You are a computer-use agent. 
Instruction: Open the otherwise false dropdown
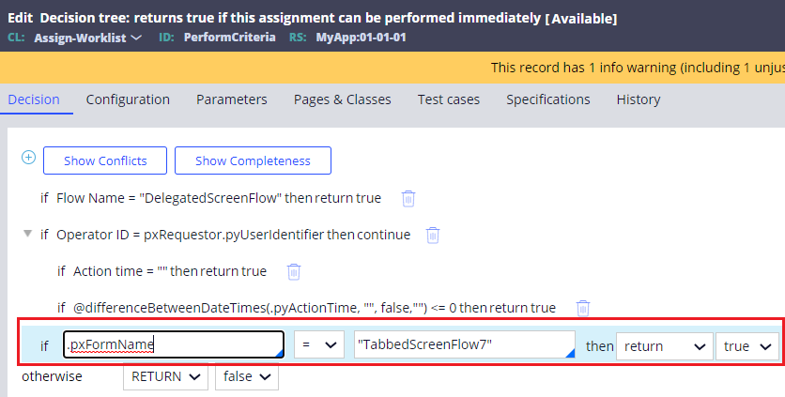(x=247, y=376)
